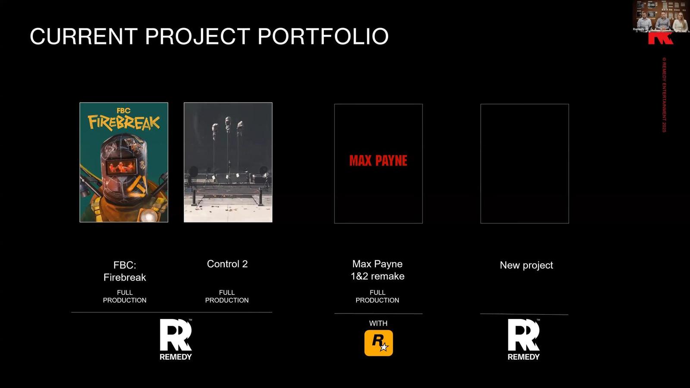
Task: Click the vertical Remedy Entertainment 2025 copyright text
Action: click(664, 95)
